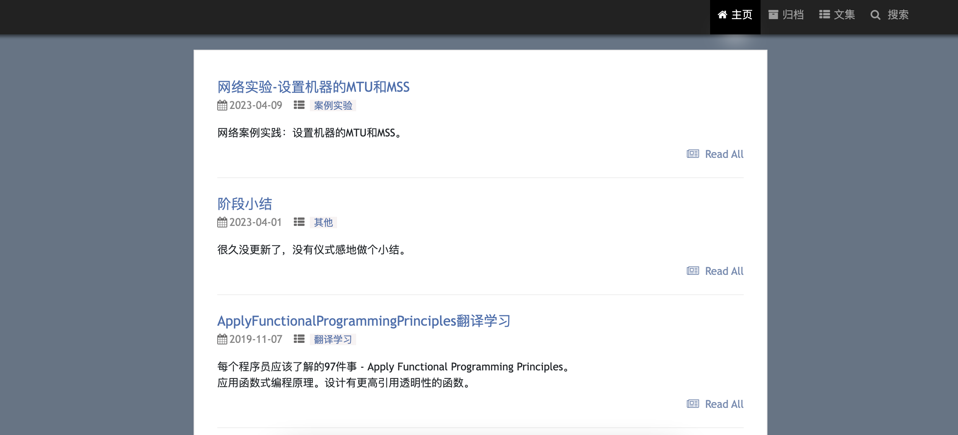Image resolution: width=958 pixels, height=435 pixels.
Task: Click the archive box icon beside 归档
Action: pos(773,15)
